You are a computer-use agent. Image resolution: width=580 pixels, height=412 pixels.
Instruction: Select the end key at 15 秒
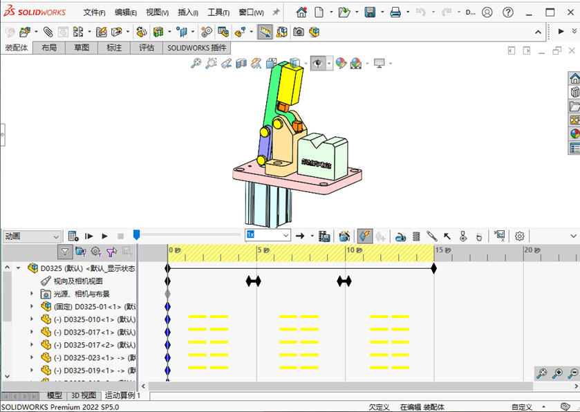pyautogui.click(x=434, y=268)
